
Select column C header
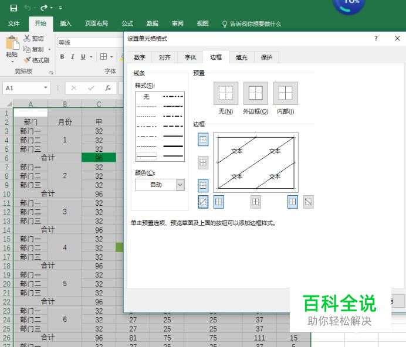99,104
